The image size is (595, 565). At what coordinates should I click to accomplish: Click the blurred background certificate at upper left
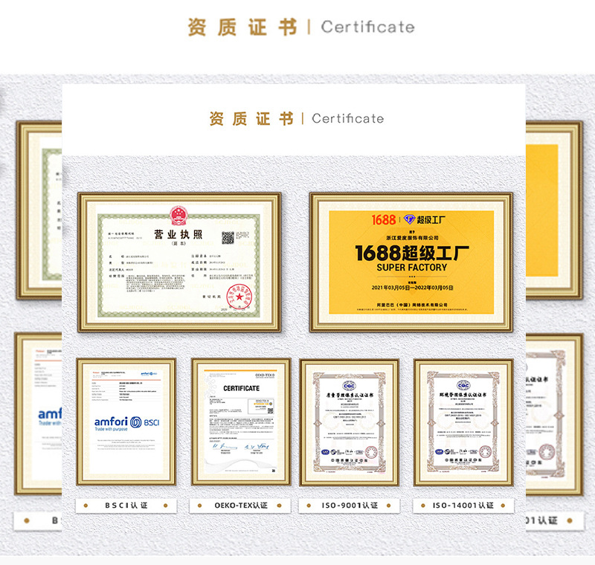coord(39,210)
